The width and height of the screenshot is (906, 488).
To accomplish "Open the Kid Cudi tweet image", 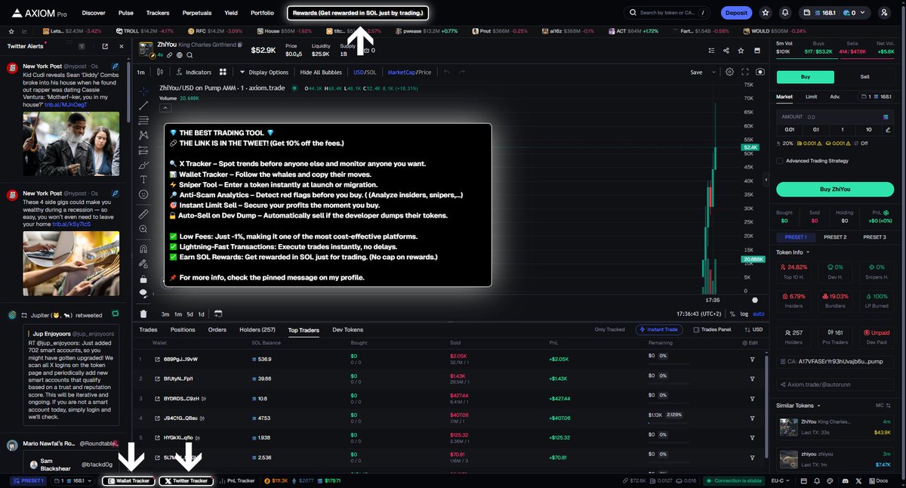I will (x=71, y=144).
